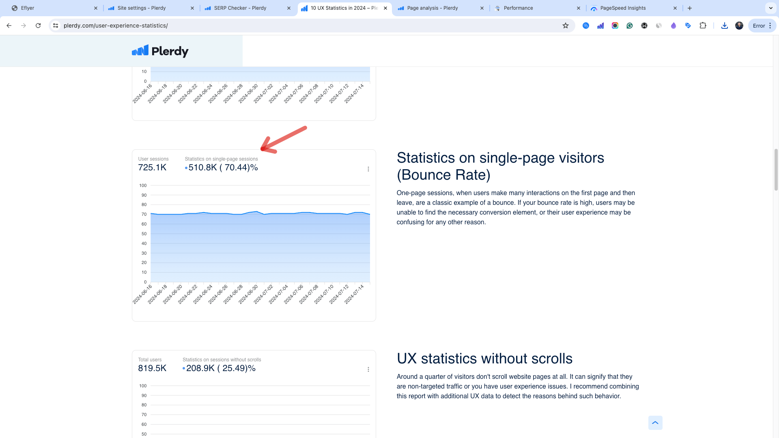Expand the sessions without scrolls options
The image size is (779, 438).
point(368,369)
